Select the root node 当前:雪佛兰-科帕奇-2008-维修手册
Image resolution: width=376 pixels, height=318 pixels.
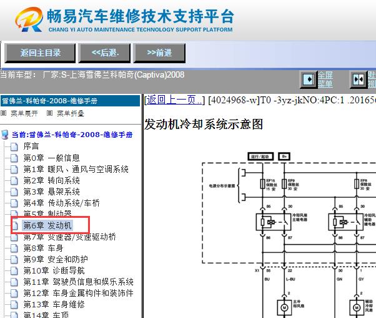[x=72, y=135]
